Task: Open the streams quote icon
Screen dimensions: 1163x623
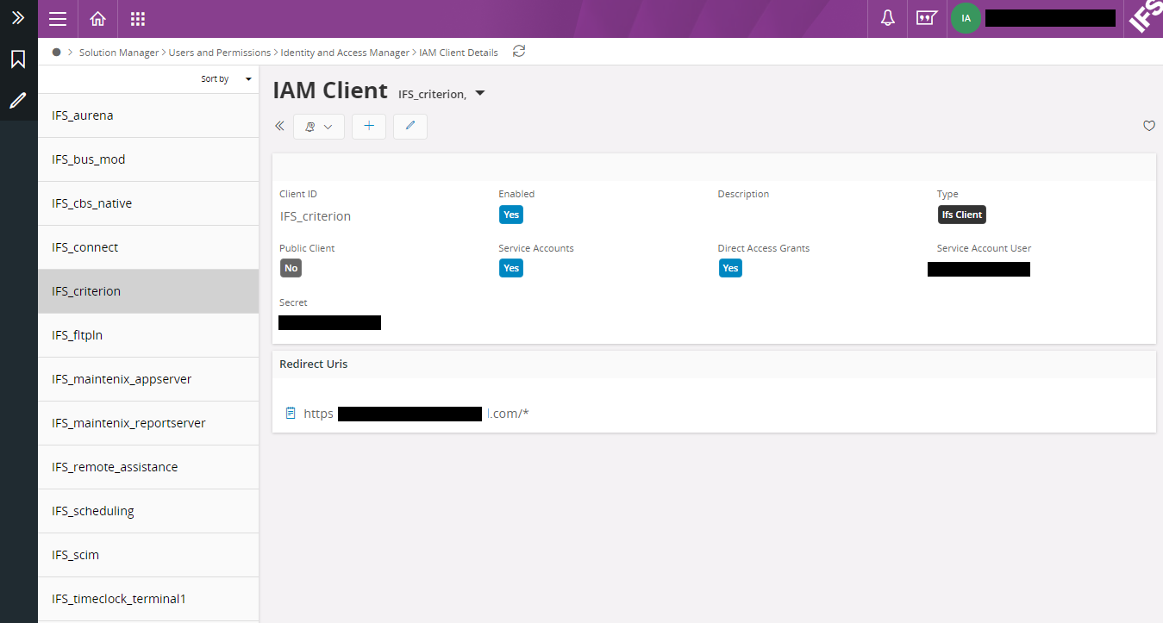Action: tap(926, 19)
